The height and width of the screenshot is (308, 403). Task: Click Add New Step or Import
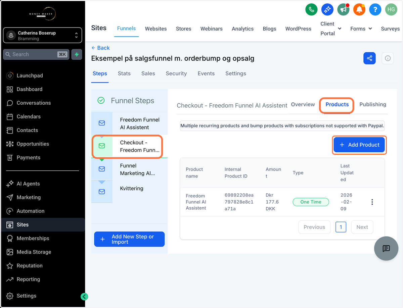[129, 239]
